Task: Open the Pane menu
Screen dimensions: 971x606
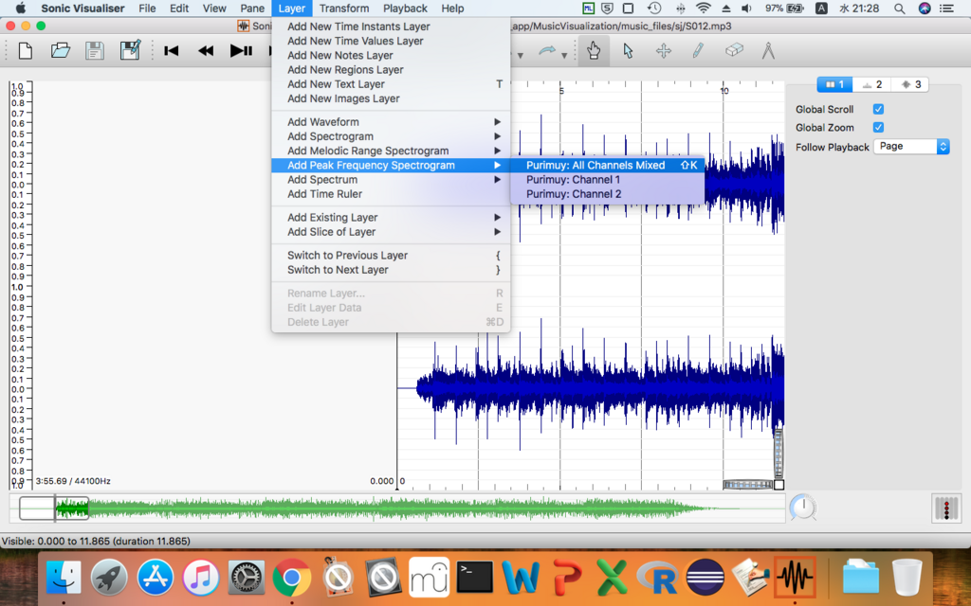Action: coord(252,8)
